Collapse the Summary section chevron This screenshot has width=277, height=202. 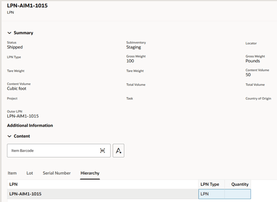(9, 33)
